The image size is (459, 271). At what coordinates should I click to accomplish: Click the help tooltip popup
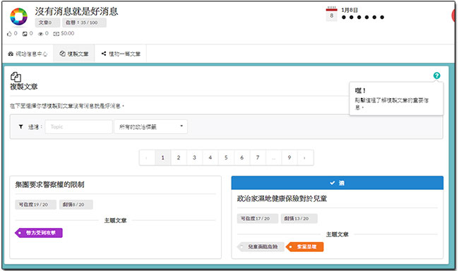[396, 99]
